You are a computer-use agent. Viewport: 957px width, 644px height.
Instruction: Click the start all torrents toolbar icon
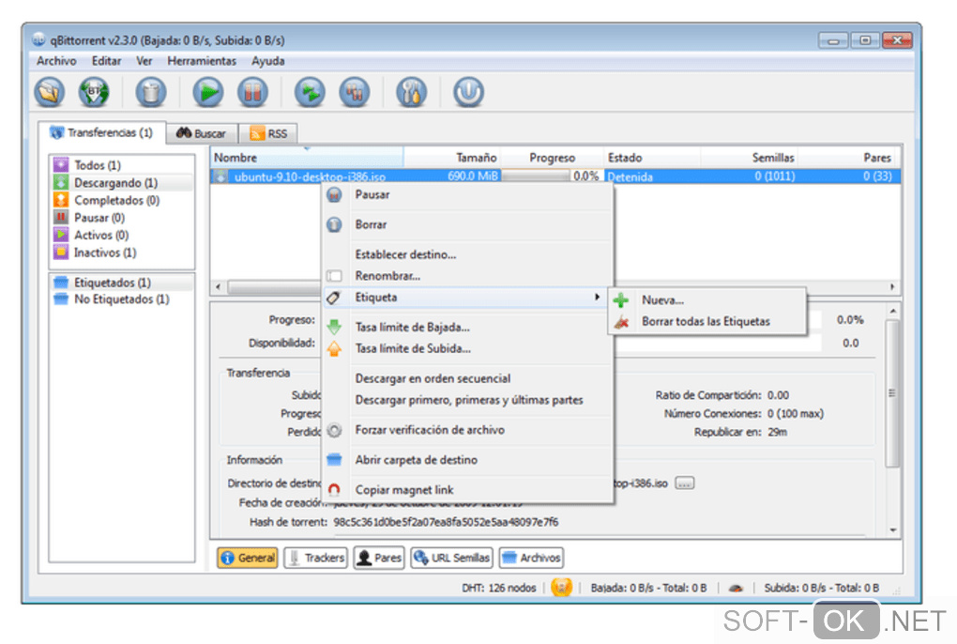[x=310, y=93]
